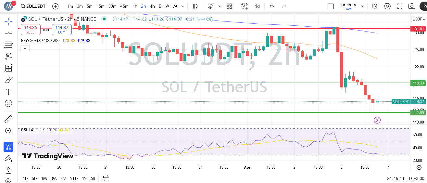Click the SELL 114.36 button

tap(31, 30)
